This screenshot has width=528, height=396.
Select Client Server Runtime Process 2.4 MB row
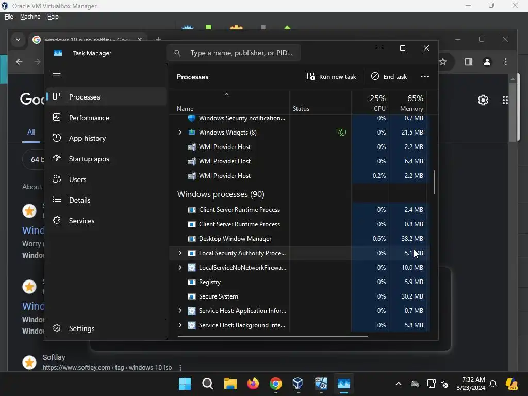(300, 210)
